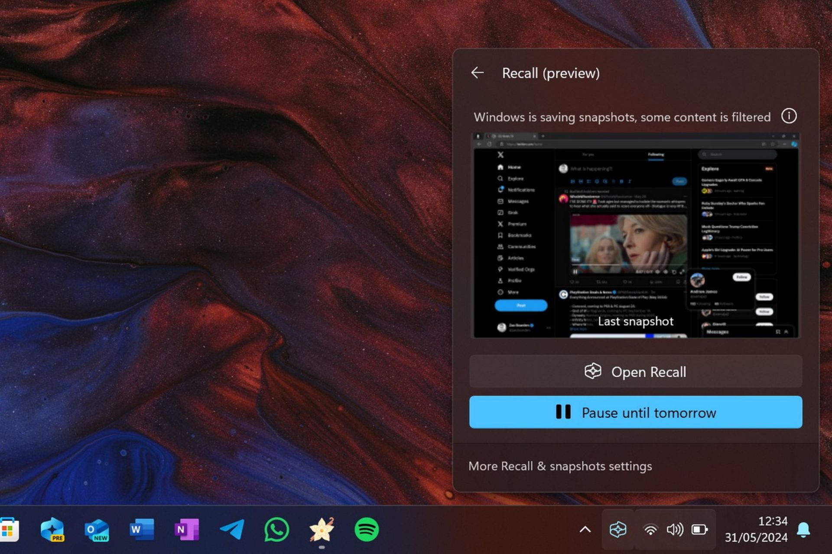Click the notification bell icon

tap(806, 530)
